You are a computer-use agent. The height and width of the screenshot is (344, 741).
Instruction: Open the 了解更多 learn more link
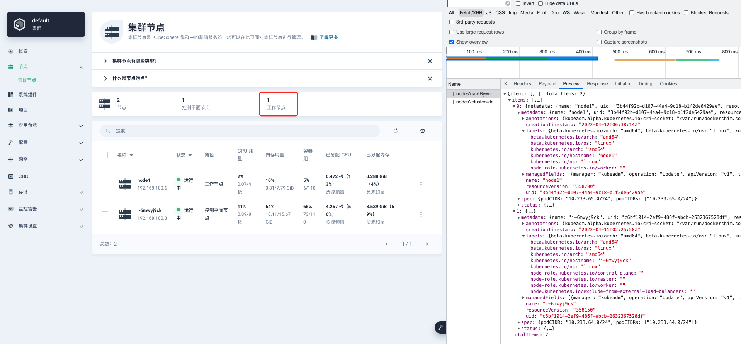pos(328,37)
